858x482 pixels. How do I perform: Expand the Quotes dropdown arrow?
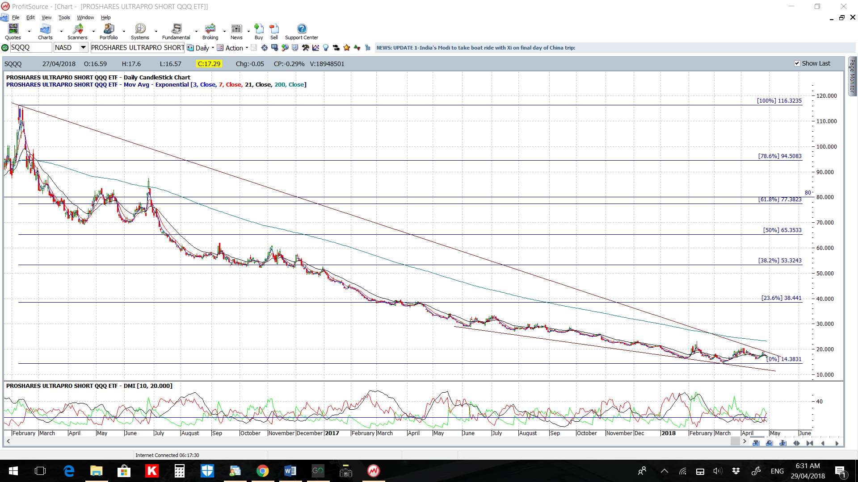pyautogui.click(x=29, y=32)
